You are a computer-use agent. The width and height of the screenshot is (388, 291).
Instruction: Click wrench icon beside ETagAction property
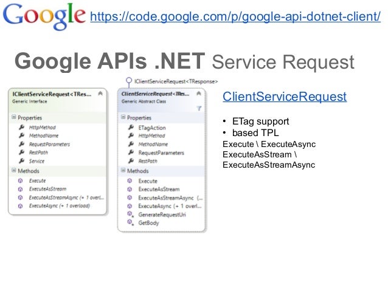click(x=131, y=128)
